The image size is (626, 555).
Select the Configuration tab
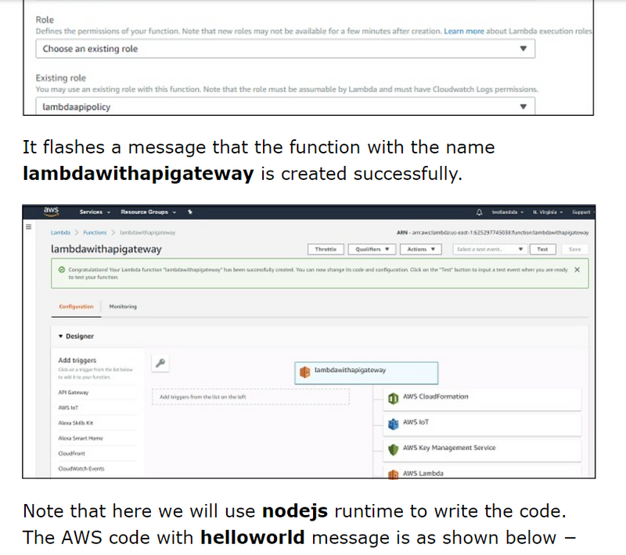tap(76, 306)
